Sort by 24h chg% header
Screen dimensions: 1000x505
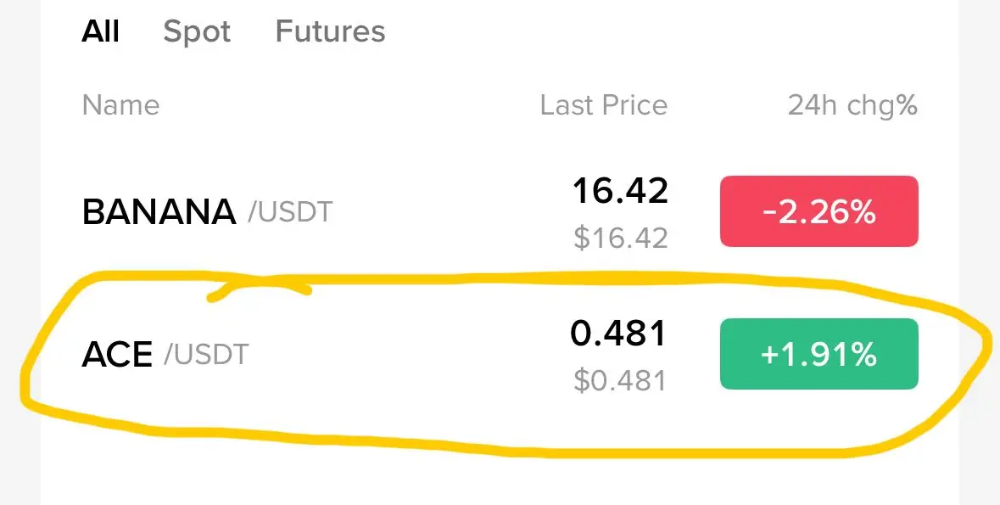[852, 106]
